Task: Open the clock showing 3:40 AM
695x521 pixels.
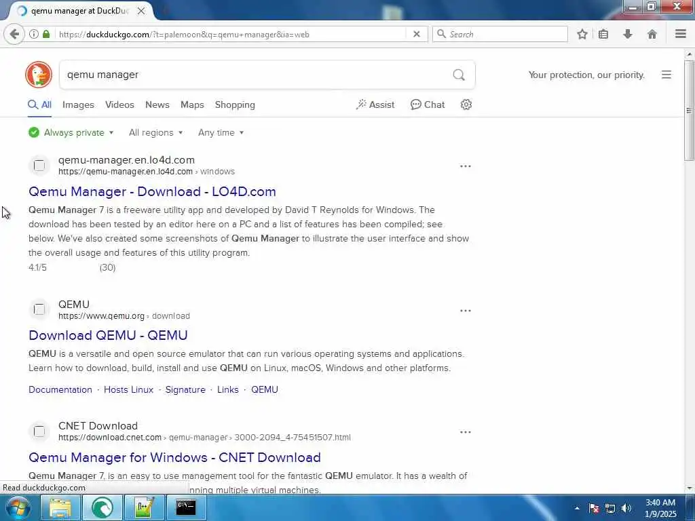Action: tap(660, 508)
